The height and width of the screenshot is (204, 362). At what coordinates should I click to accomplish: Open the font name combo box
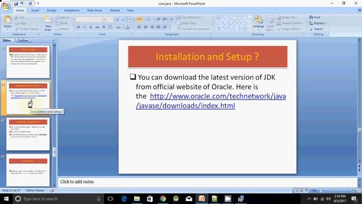pyautogui.click(x=89, y=19)
